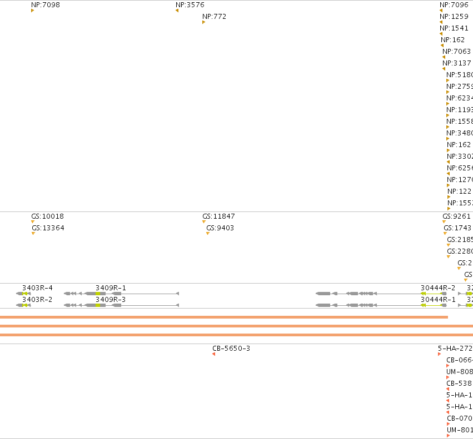Click the gene glyph below 3403R-4 label
The image size is (473, 439).
coord(23,294)
